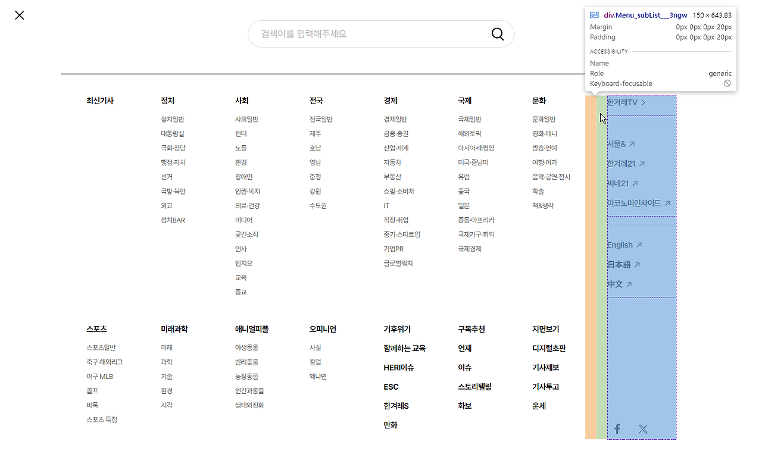Open the 오피니언 section heading

(323, 329)
